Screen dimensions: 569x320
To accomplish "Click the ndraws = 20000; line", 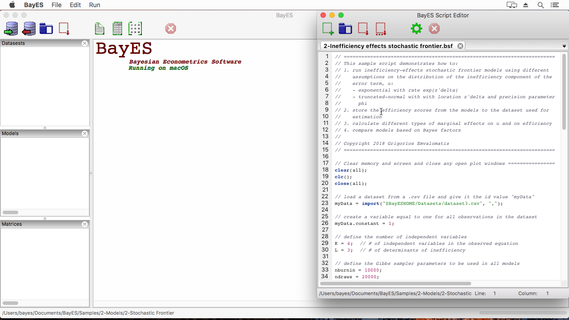I will click(357, 277).
